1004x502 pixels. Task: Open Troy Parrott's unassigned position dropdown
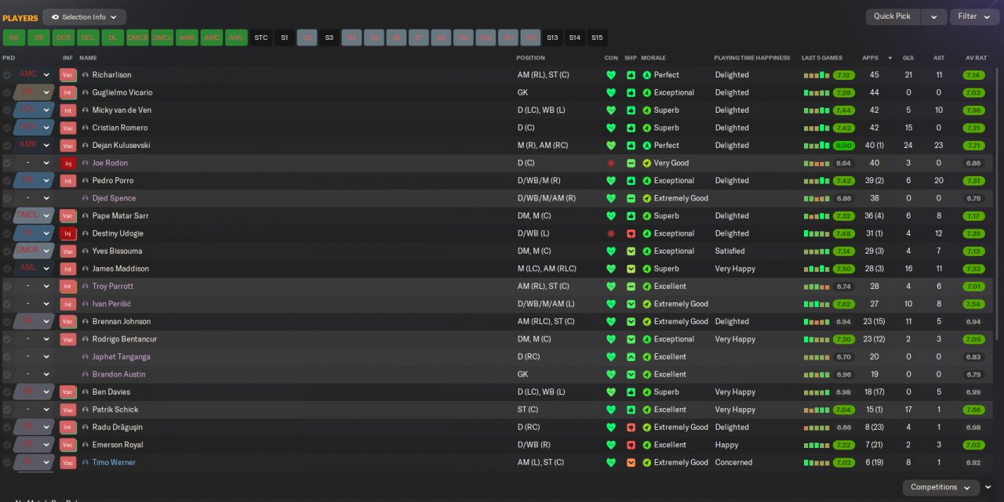[x=35, y=287]
